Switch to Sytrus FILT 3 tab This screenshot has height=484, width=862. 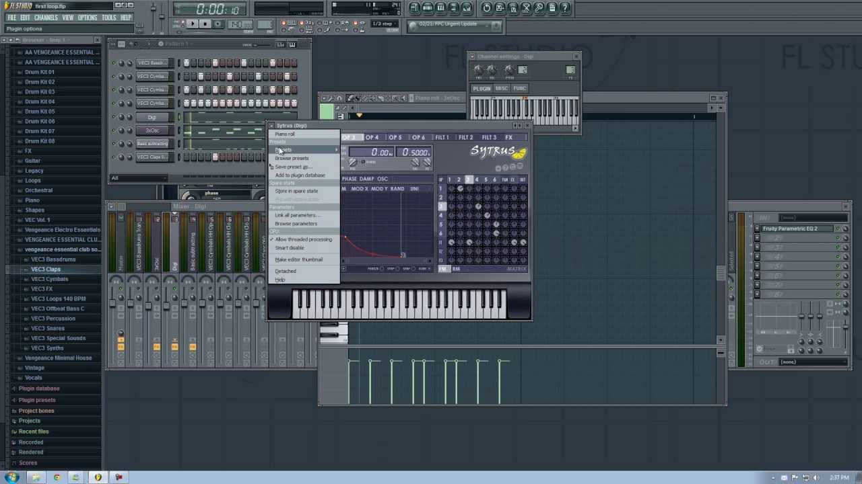[x=489, y=137]
